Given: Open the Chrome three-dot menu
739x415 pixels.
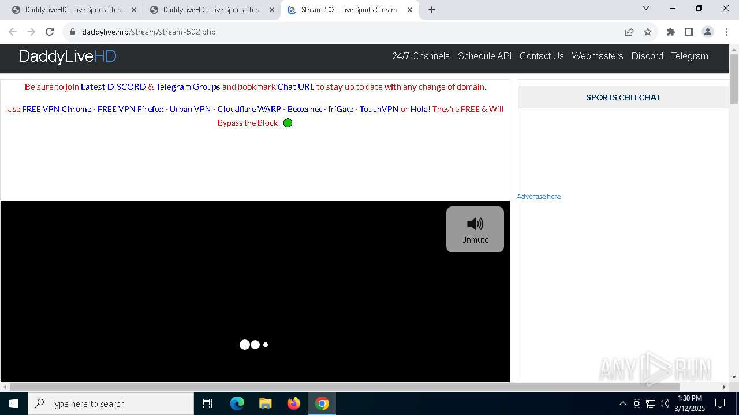Looking at the screenshot, I should pos(726,32).
